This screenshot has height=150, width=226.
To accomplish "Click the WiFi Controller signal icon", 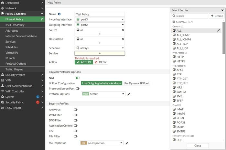I will click(x=3, y=91).
